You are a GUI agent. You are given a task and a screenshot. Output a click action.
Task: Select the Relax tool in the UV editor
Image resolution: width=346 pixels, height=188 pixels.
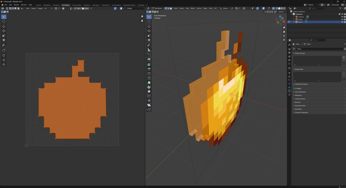point(4,60)
